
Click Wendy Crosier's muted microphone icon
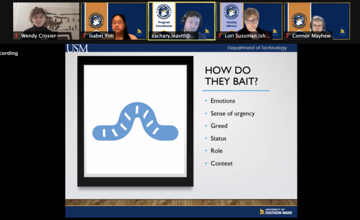click(16, 36)
